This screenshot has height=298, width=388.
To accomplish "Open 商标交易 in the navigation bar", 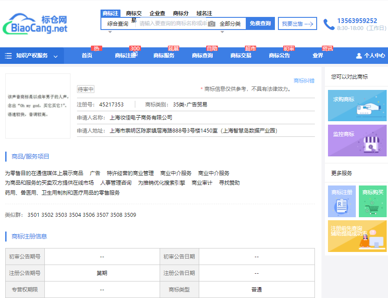I will click(x=241, y=56).
